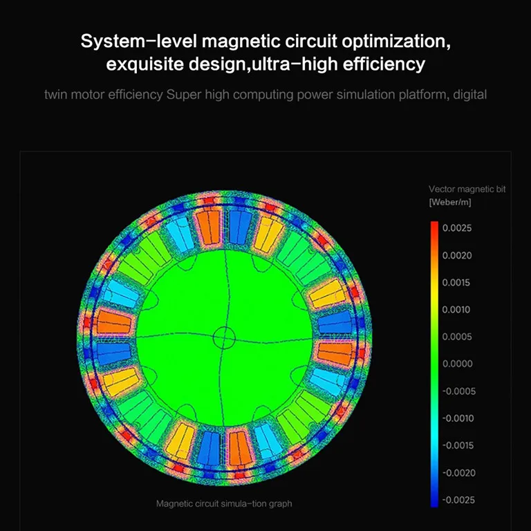Click the 0.0010 scale value
Viewport: 531px width, 531px height.
pos(457,310)
